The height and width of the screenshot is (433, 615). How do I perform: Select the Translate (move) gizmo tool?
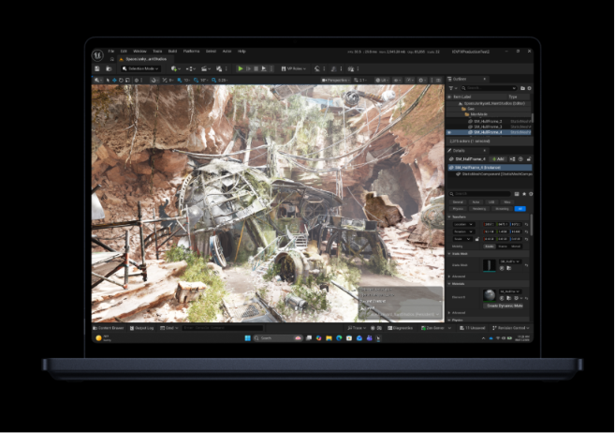coord(114,80)
